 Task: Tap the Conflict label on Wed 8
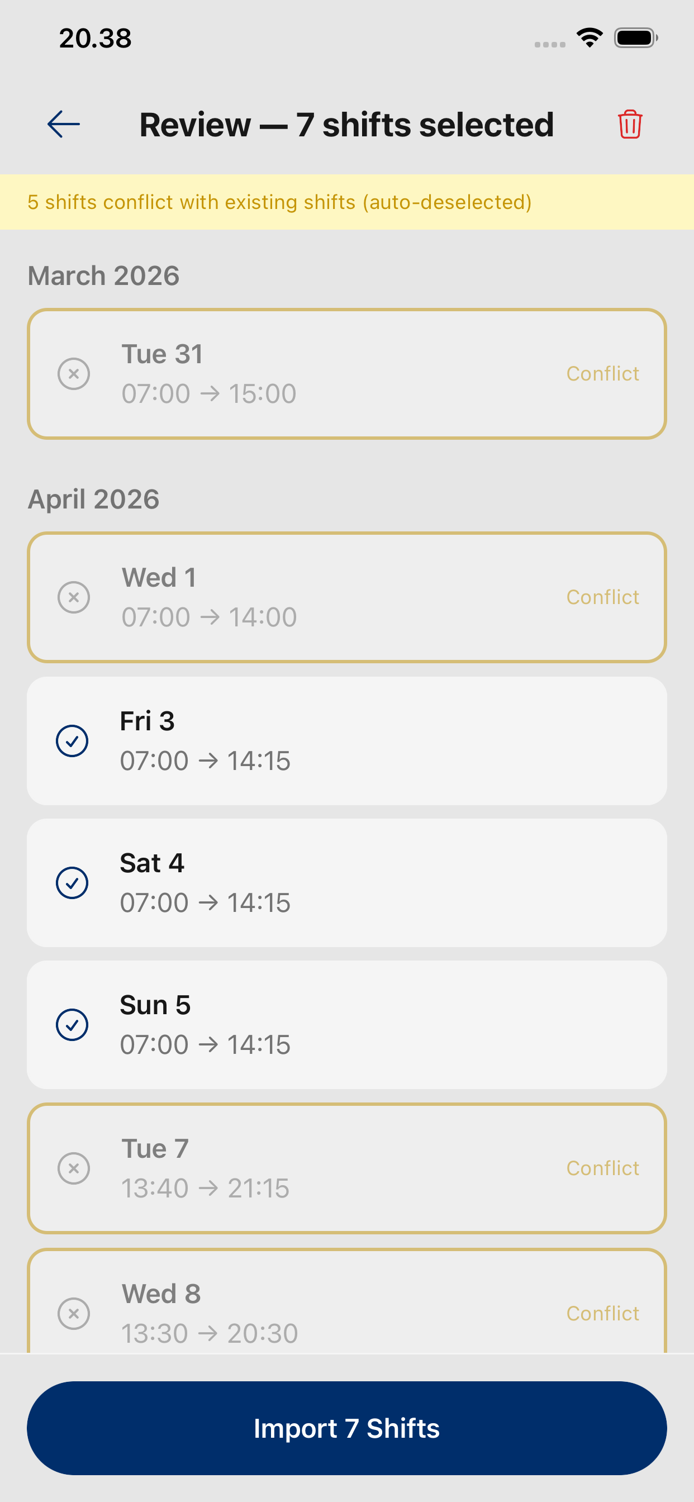click(x=602, y=1314)
